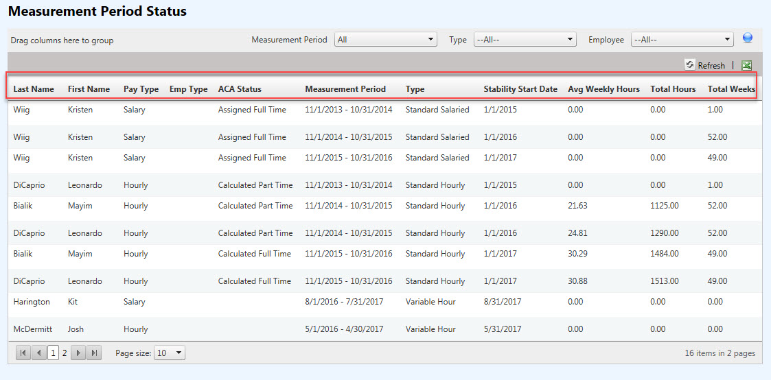This screenshot has width=771, height=380.
Task: Sort by ACA Status column header
Action: click(x=240, y=89)
